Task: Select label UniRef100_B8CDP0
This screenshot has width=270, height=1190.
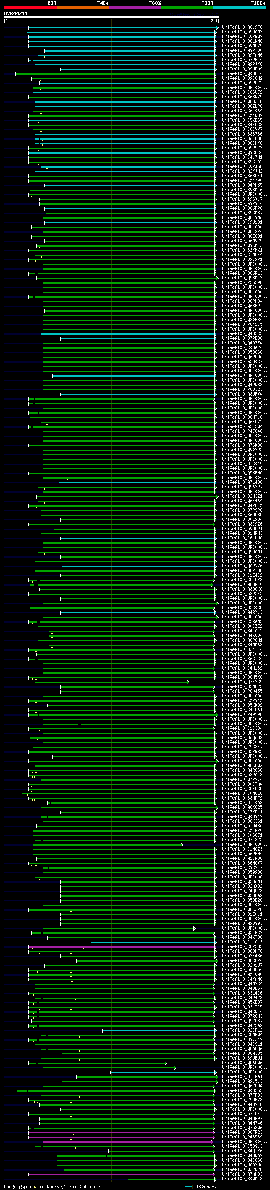Action: point(242,960)
